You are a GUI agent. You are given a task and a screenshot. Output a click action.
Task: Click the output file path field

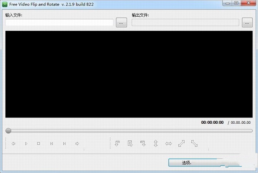185,22
